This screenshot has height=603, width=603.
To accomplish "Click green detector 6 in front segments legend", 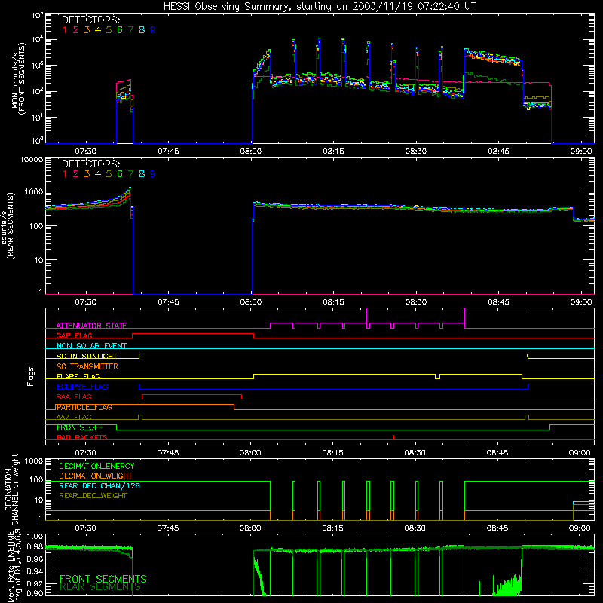I will [120, 30].
